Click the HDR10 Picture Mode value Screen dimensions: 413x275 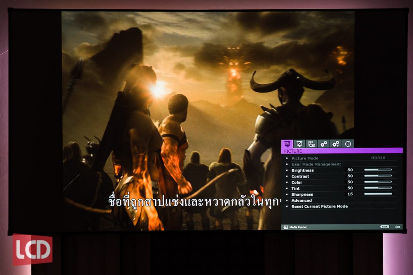tap(378, 158)
